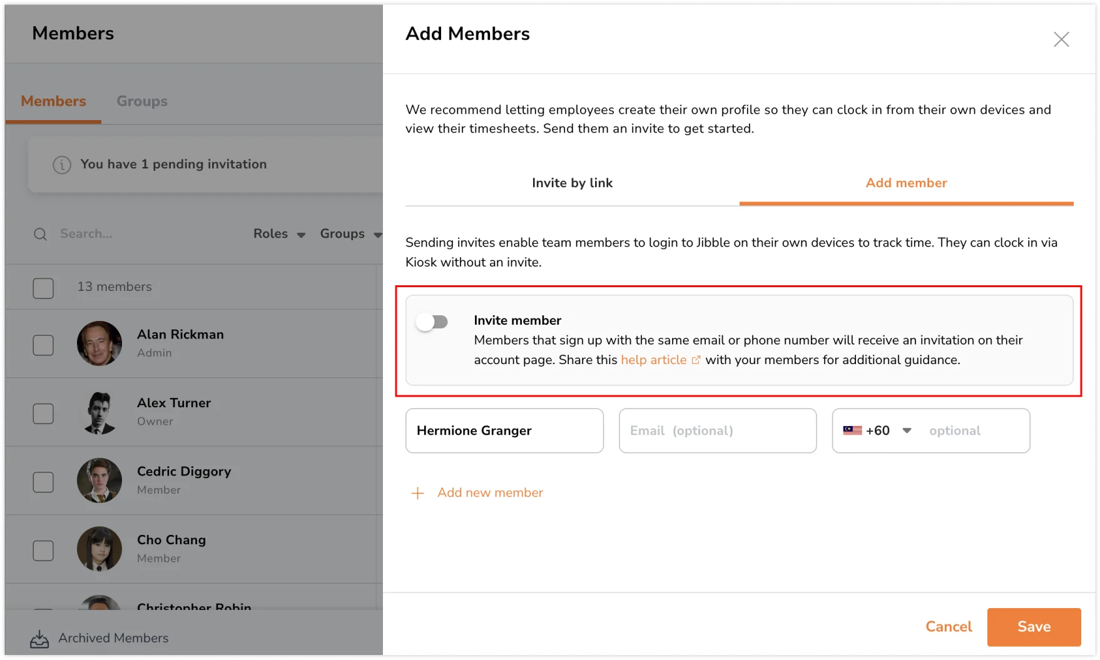Screen dimensions: 1100x660
Task: Select the Add member tab
Action: coord(906,183)
